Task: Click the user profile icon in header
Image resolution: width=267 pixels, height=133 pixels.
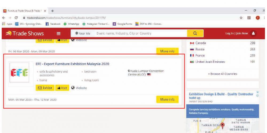Action: point(253,34)
